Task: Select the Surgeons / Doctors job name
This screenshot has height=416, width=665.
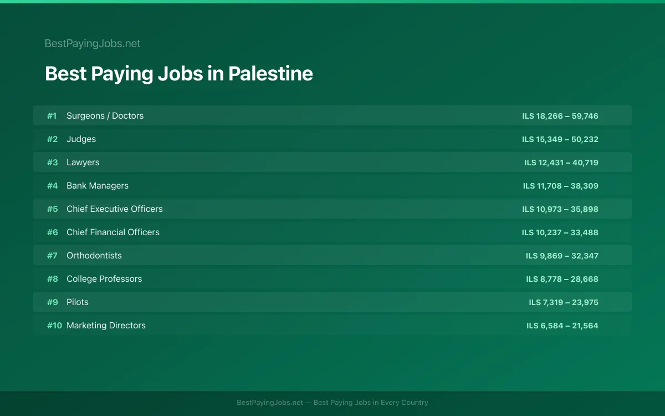Action: point(105,115)
